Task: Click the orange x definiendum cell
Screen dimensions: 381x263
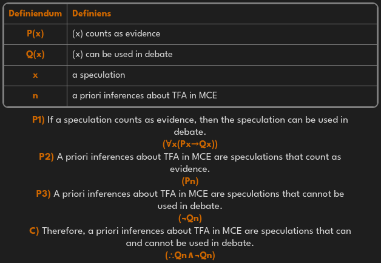Action: [x=35, y=75]
